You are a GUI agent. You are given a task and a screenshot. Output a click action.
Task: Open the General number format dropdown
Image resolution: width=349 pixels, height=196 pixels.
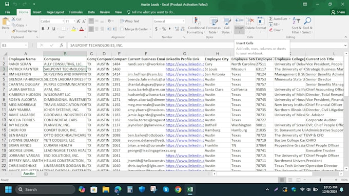184,21
